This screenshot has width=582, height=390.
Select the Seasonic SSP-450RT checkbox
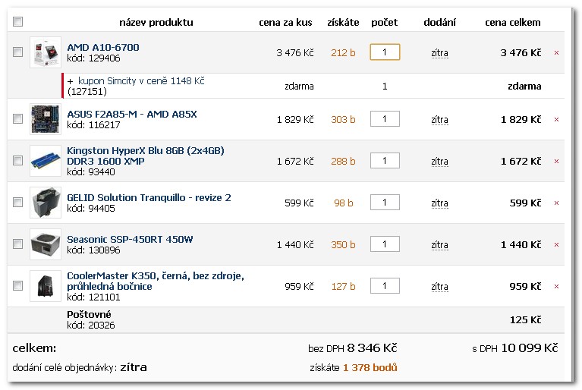18,244
